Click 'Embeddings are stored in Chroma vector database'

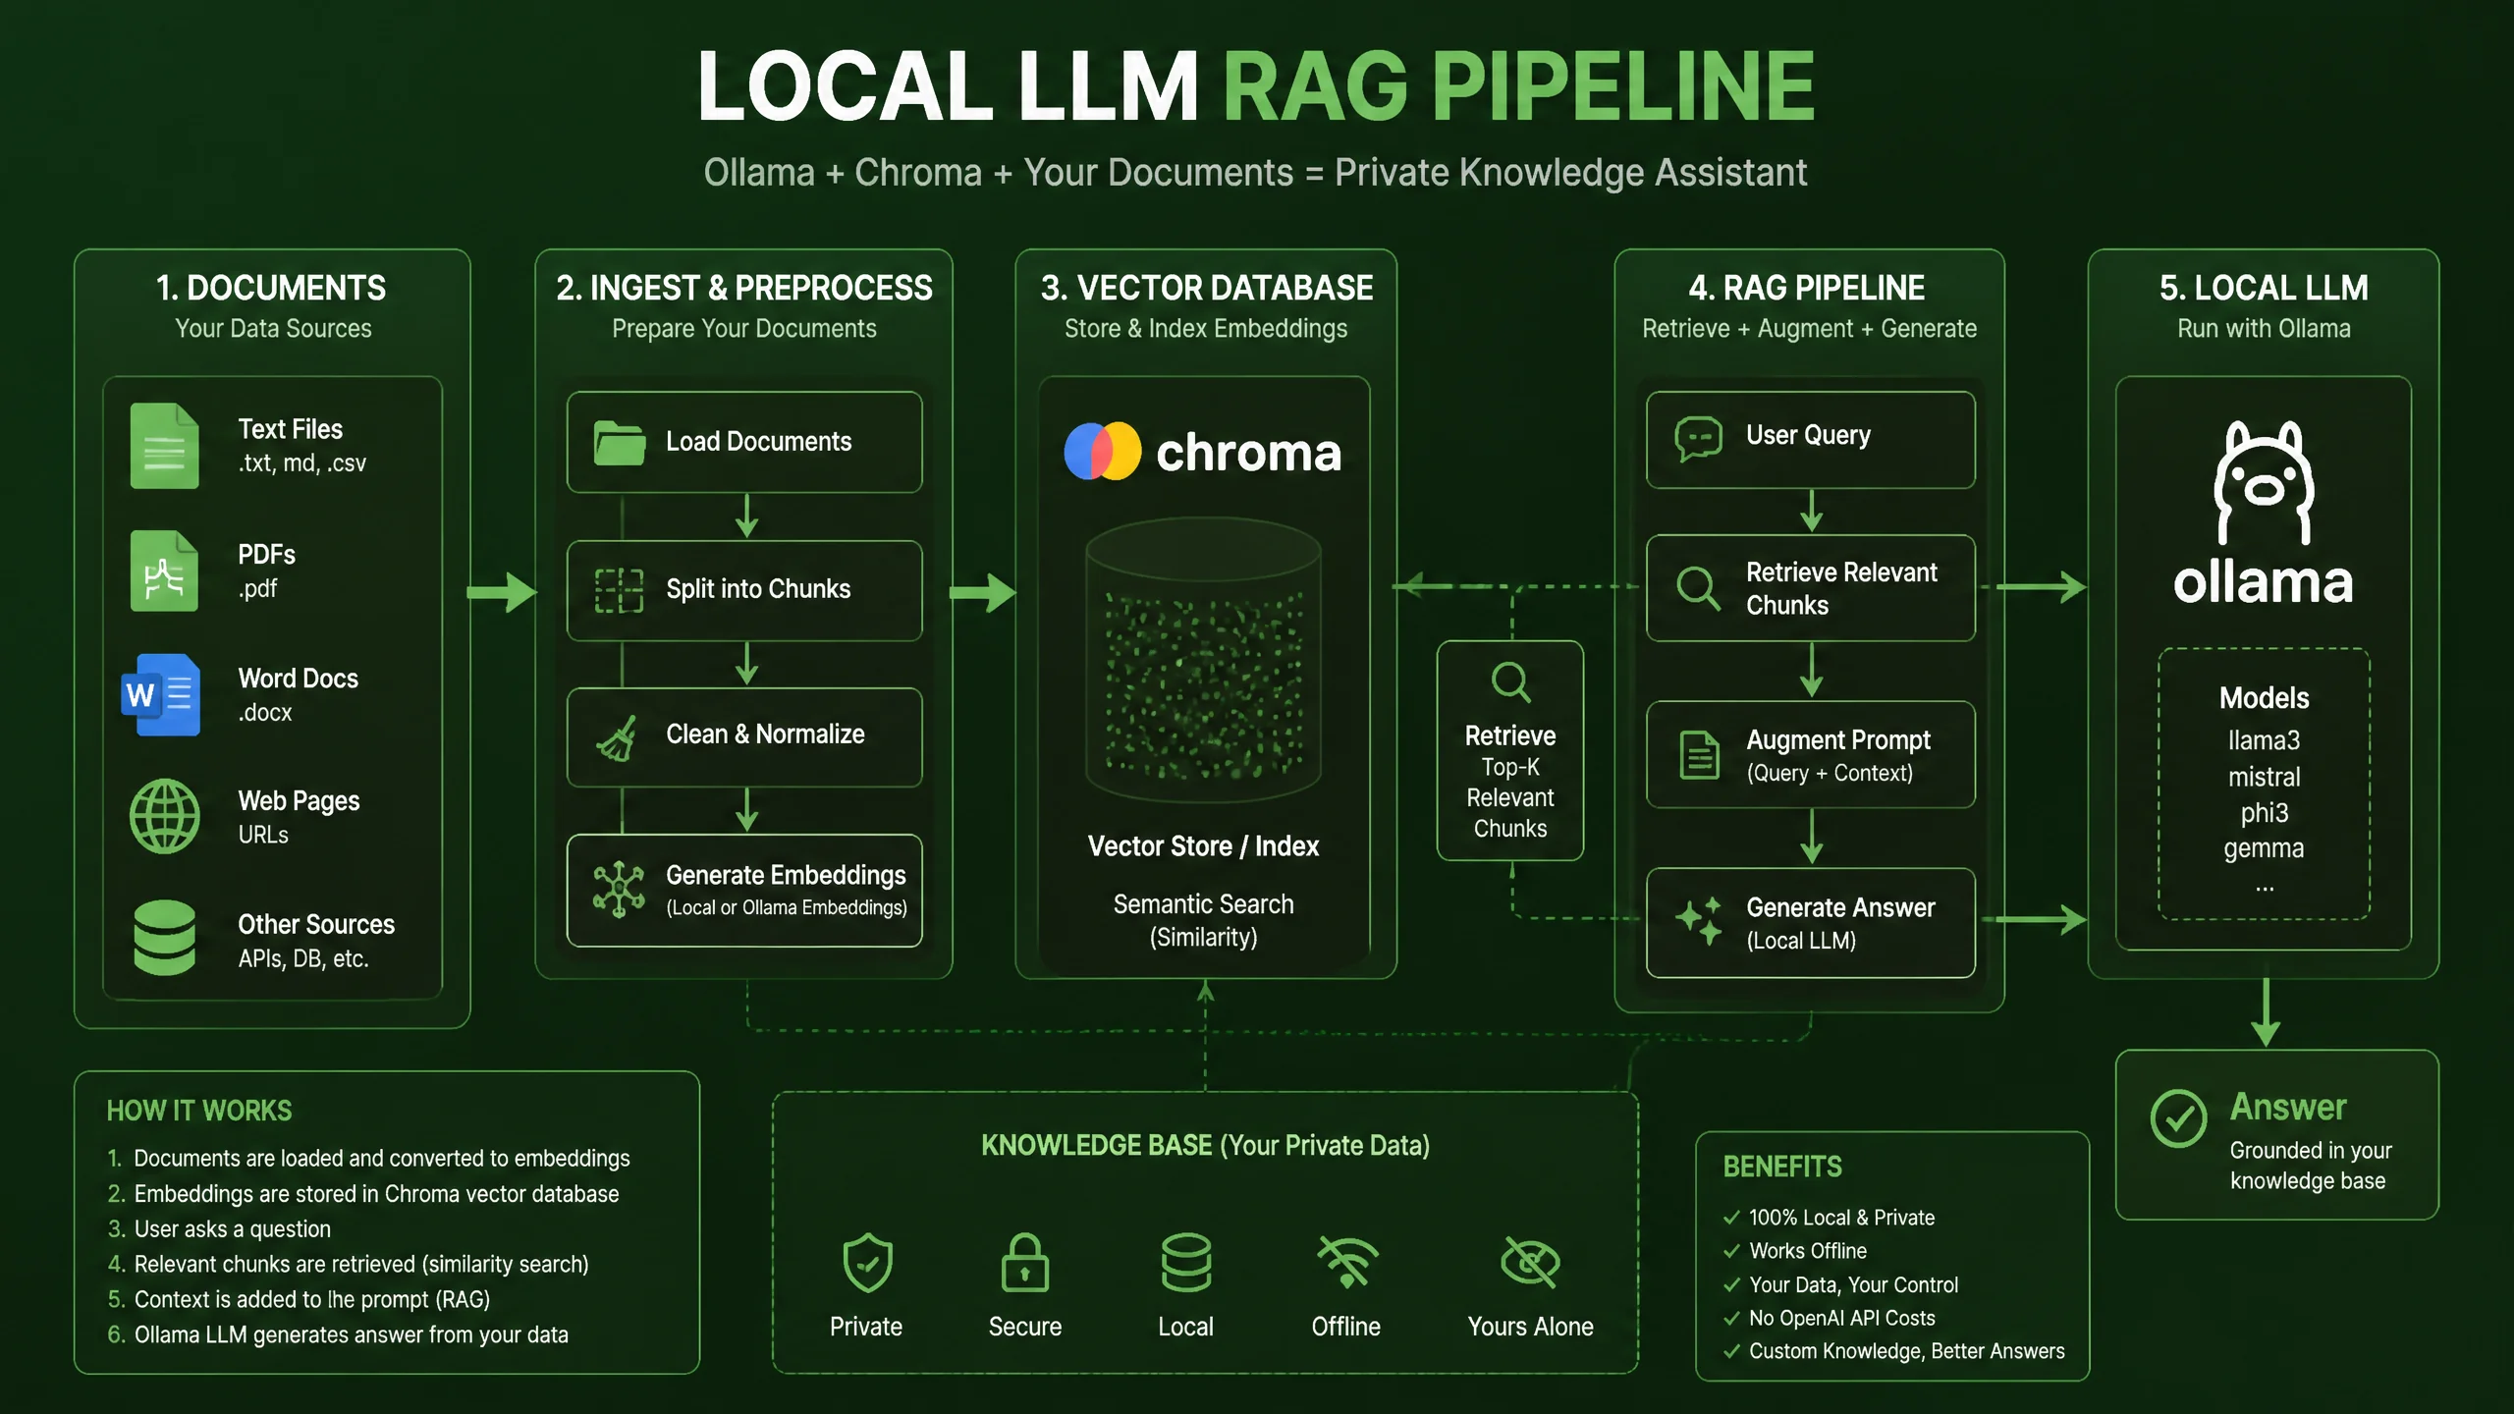click(376, 1194)
